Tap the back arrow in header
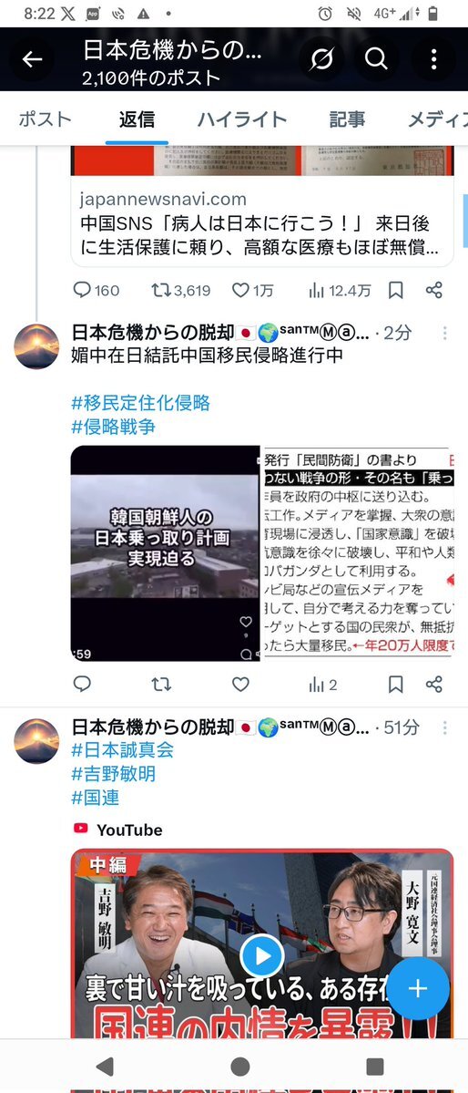 coord(32,59)
